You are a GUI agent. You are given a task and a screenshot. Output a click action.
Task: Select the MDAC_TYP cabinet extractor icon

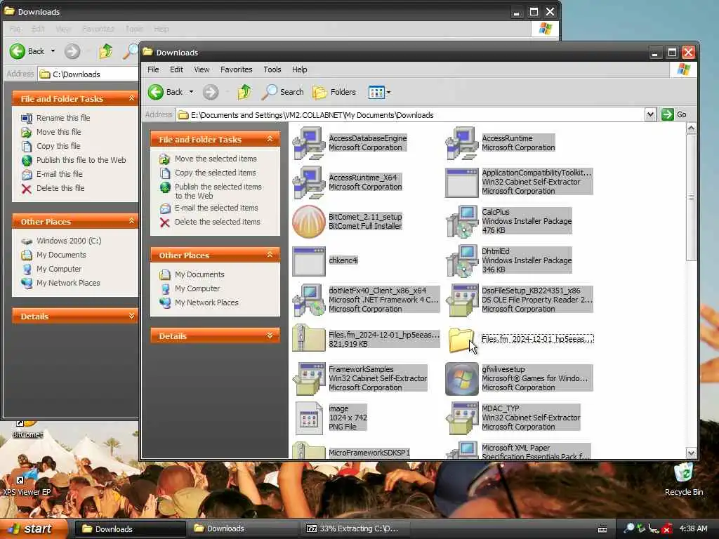462,418
